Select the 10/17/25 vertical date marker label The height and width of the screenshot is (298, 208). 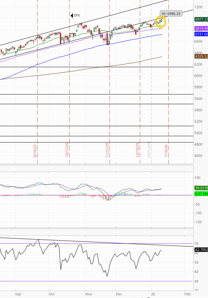(67, 150)
